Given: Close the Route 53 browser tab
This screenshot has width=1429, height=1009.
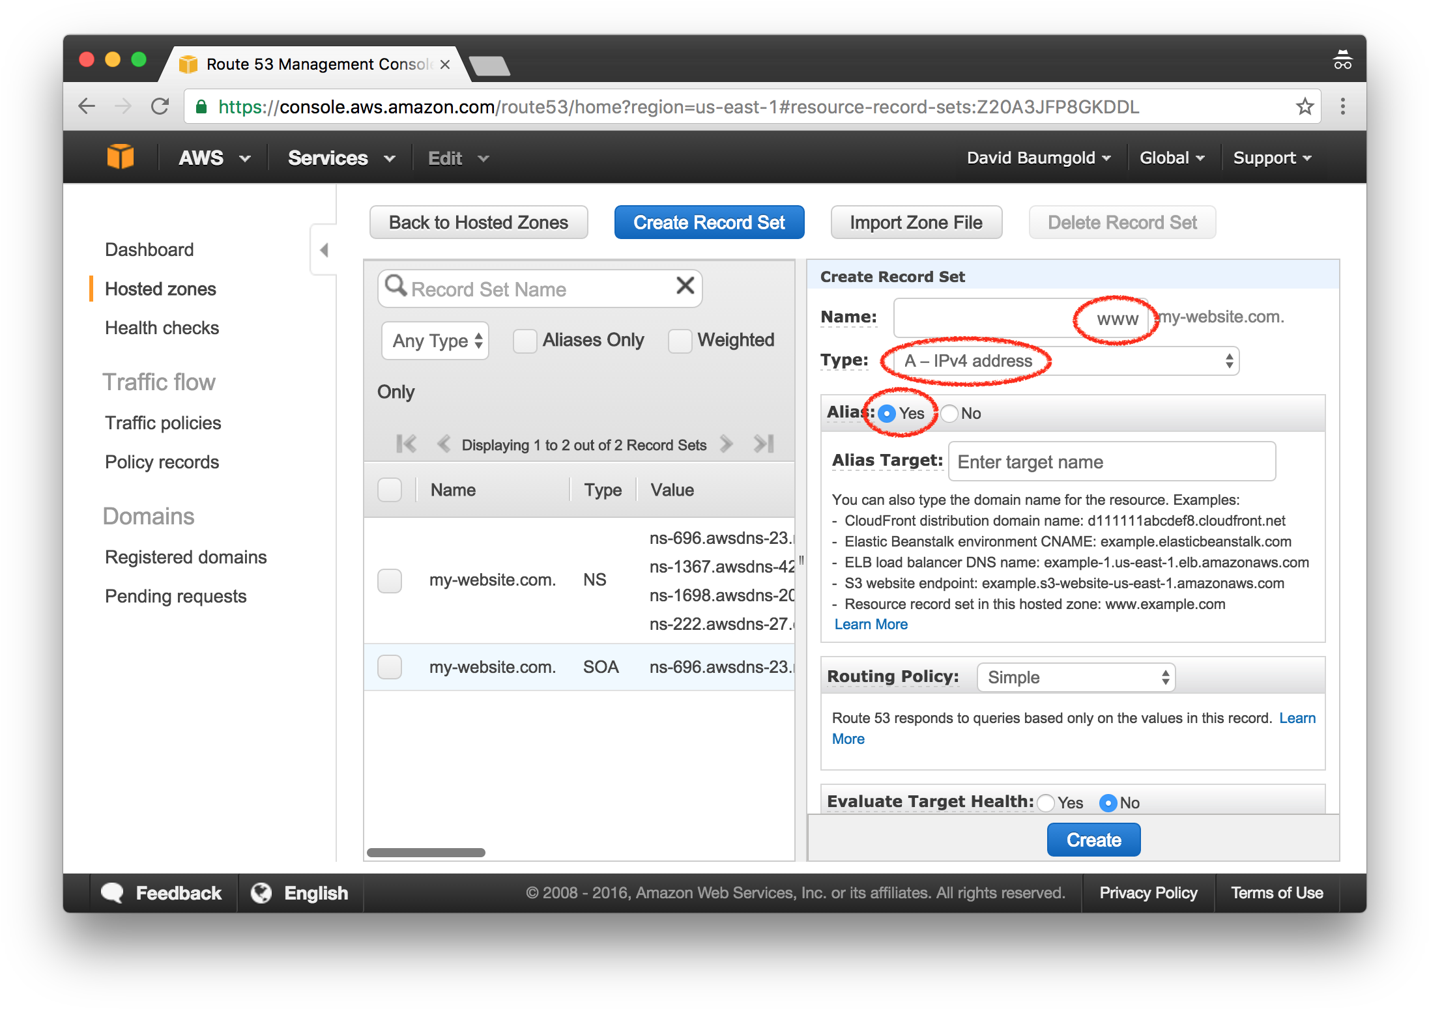Looking at the screenshot, I should [x=445, y=64].
